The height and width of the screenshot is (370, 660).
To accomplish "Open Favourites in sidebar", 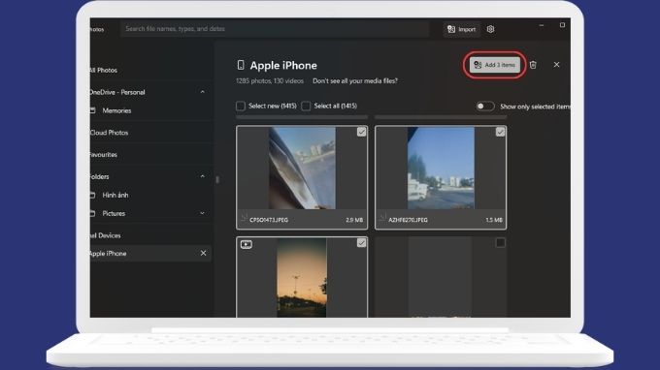I will click(104, 155).
